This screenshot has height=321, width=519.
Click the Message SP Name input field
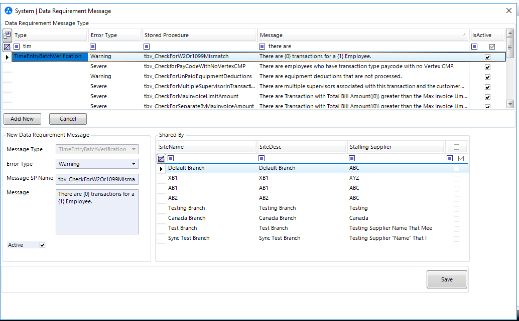tap(97, 178)
